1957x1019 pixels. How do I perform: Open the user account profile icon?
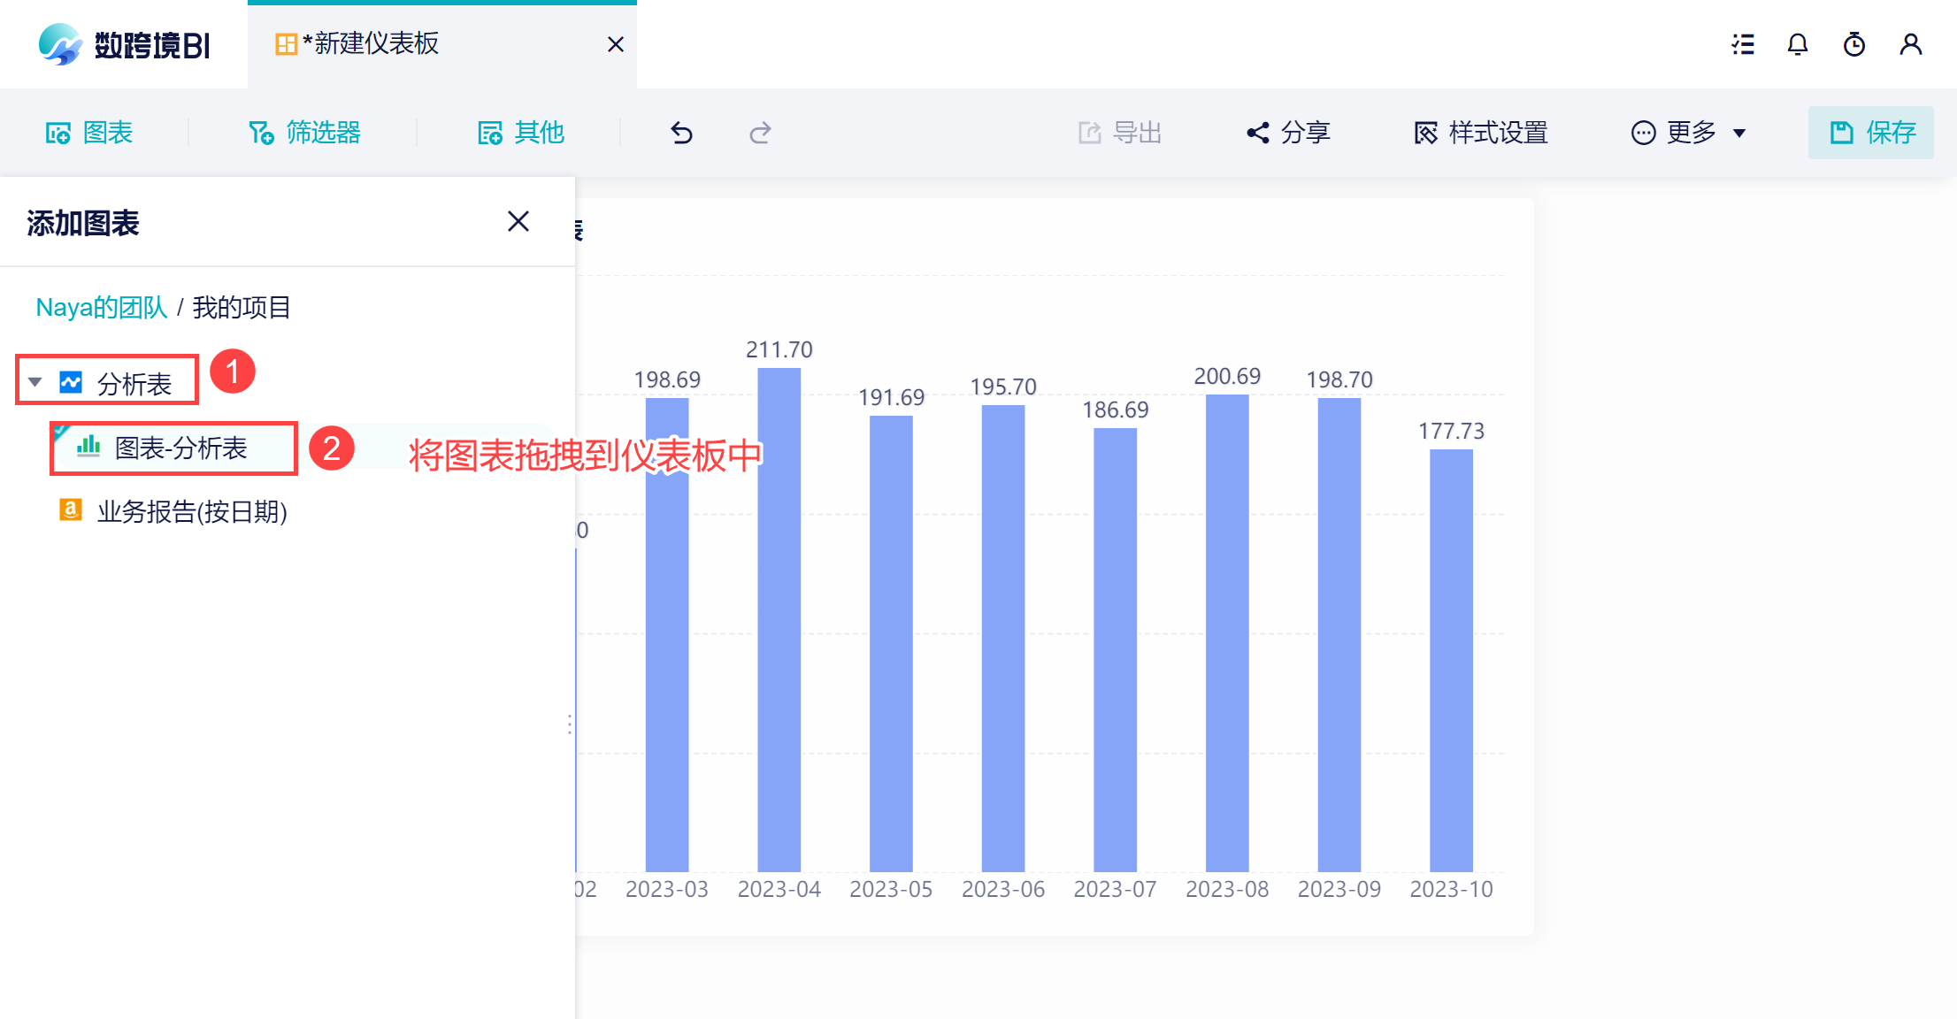coord(1910,44)
